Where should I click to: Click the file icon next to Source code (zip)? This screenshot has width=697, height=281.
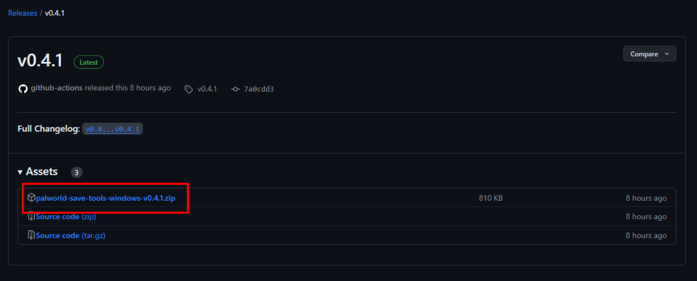point(31,217)
